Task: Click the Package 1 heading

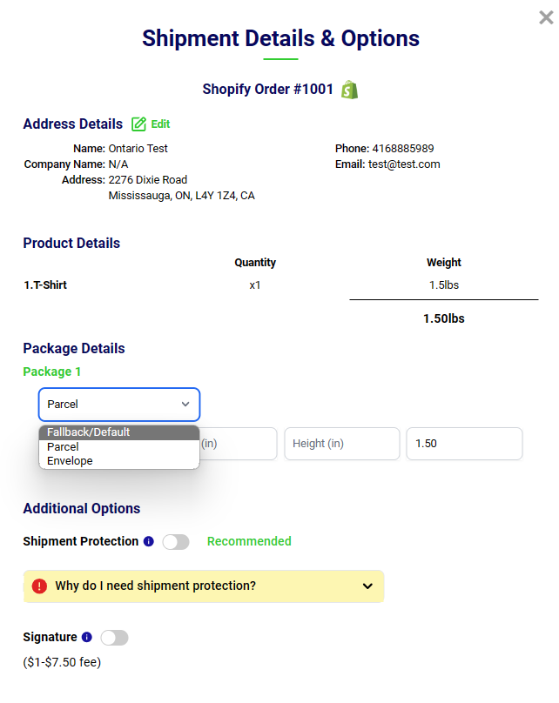Action: pos(51,372)
